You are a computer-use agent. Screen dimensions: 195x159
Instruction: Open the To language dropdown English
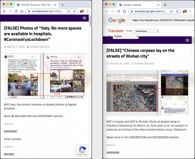[x=126, y=36]
